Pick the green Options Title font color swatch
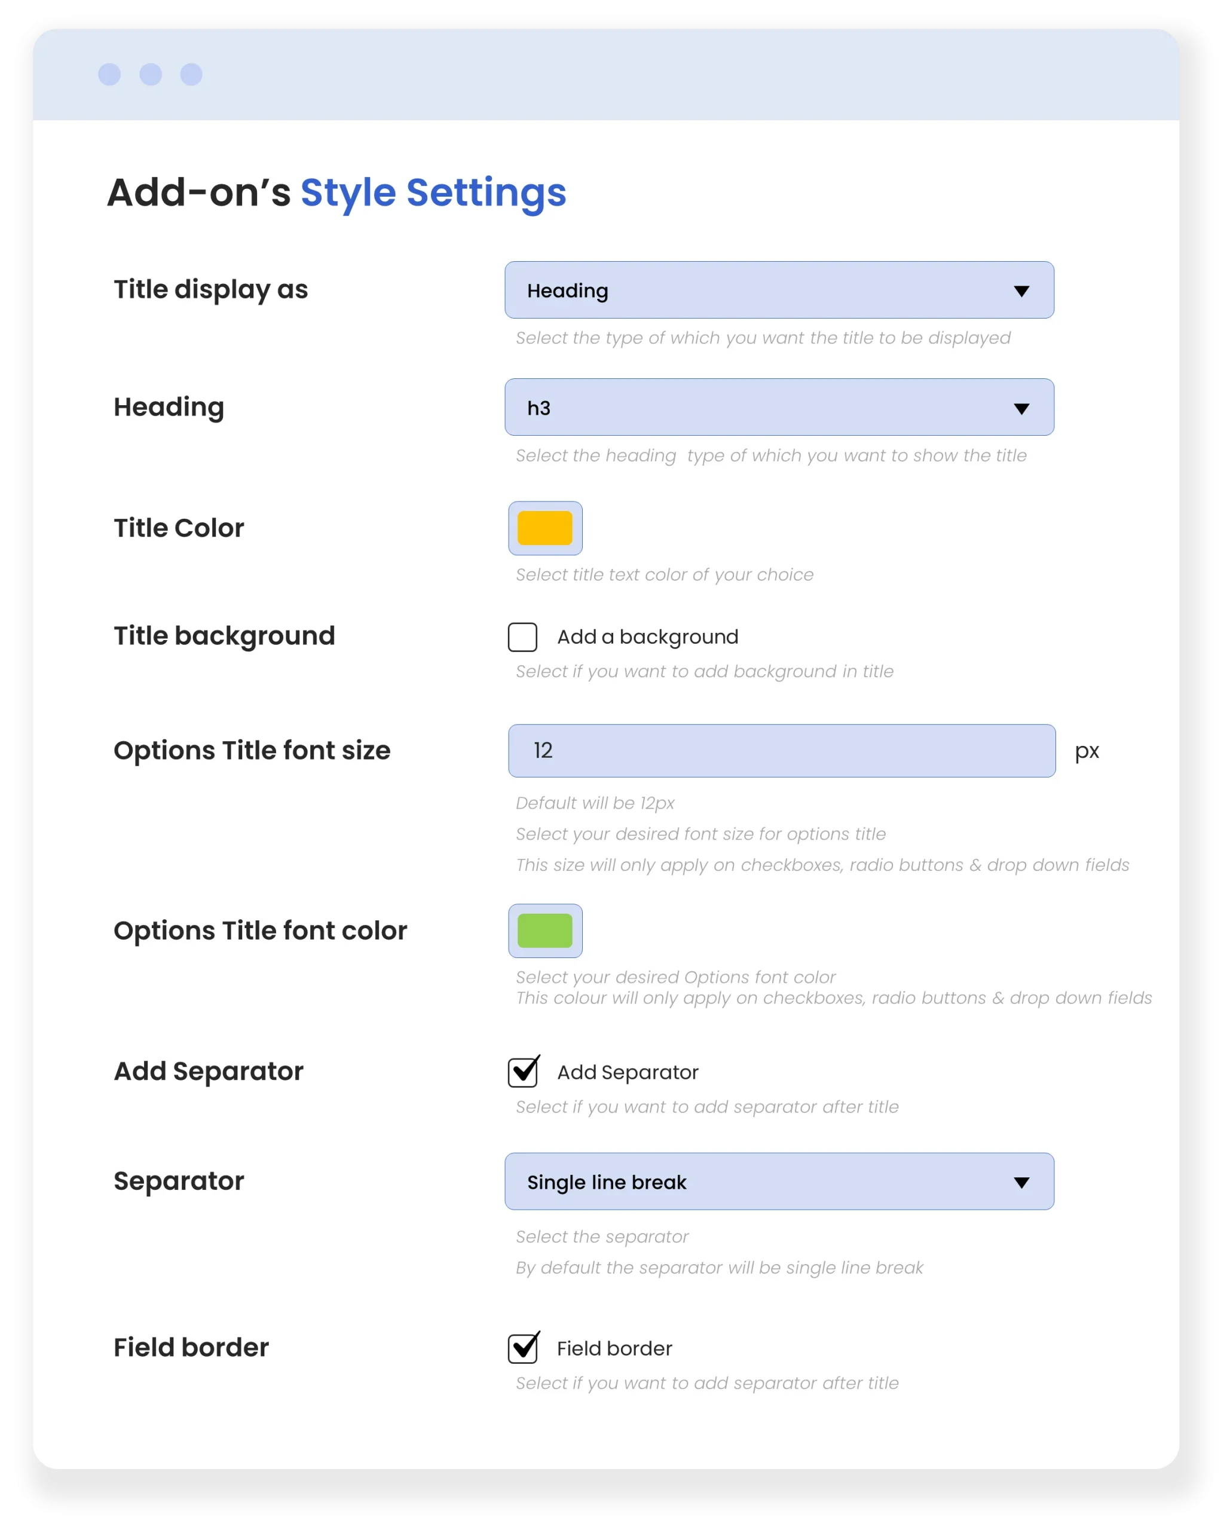1230x1530 pixels. click(545, 931)
